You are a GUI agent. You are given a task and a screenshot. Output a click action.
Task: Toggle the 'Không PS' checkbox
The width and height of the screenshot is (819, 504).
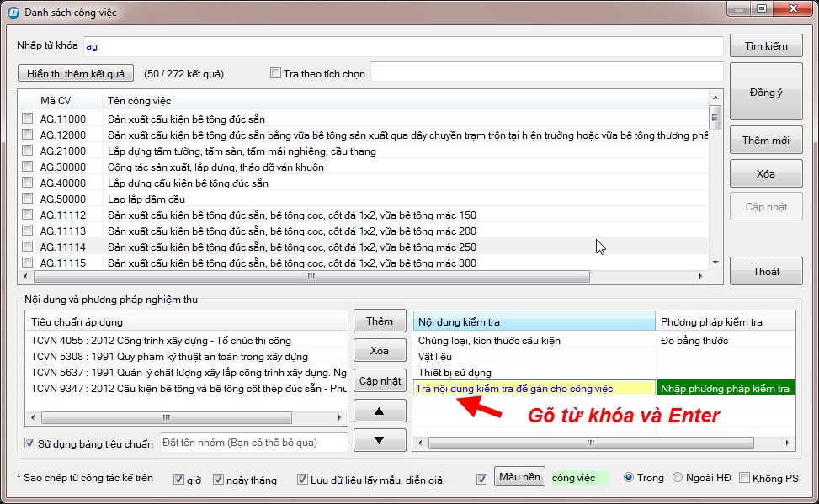(744, 478)
